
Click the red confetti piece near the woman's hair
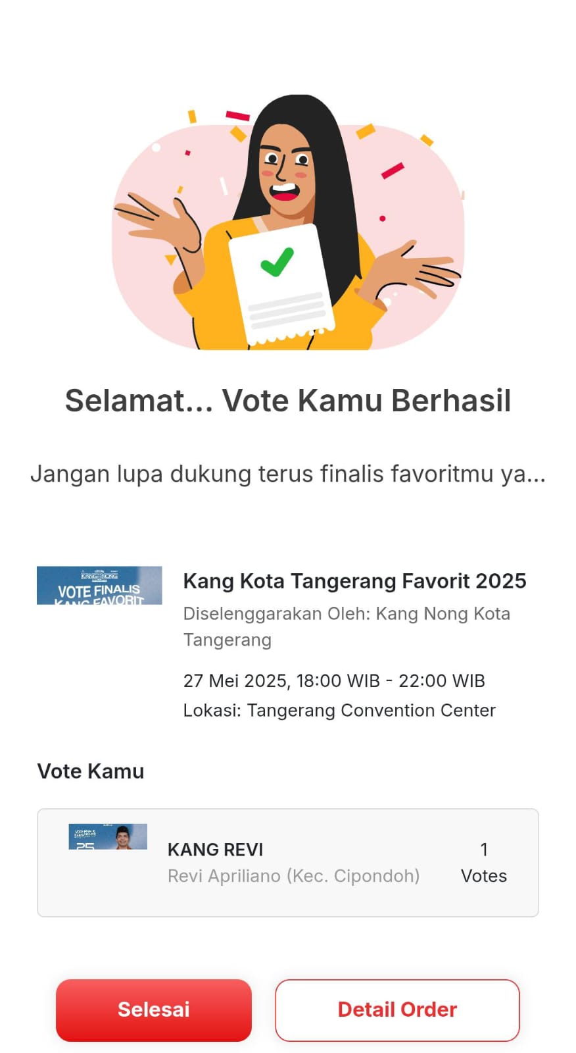pos(237,116)
